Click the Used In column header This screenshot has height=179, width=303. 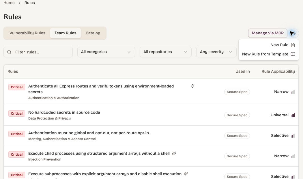click(242, 71)
